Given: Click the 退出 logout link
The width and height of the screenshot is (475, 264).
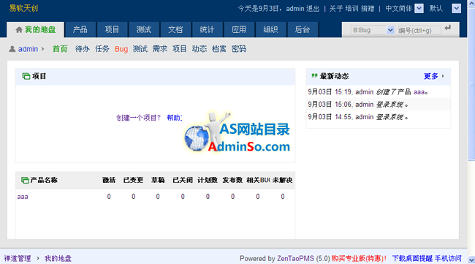Looking at the screenshot, I should point(312,9).
